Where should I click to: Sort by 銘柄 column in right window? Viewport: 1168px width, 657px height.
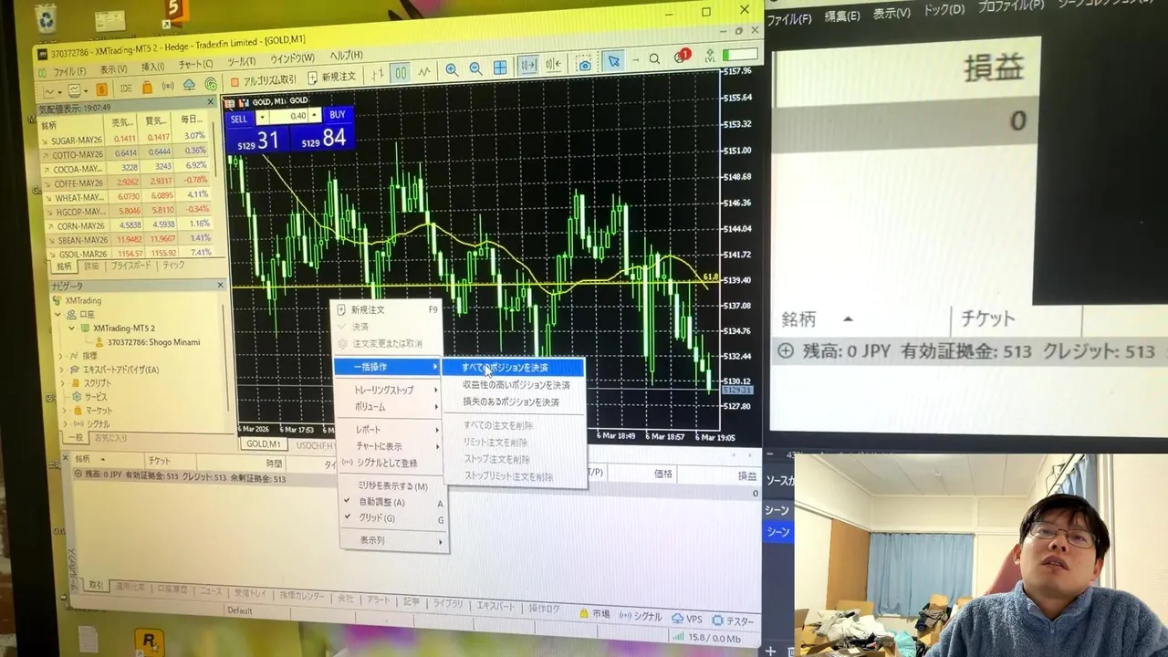coord(798,319)
